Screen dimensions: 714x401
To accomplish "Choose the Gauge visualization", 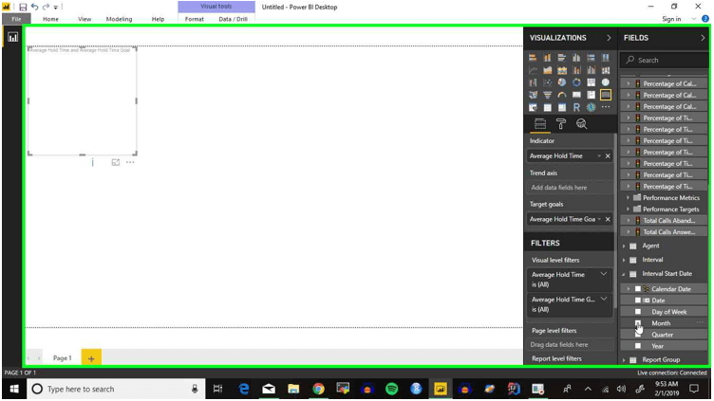I will (562, 95).
